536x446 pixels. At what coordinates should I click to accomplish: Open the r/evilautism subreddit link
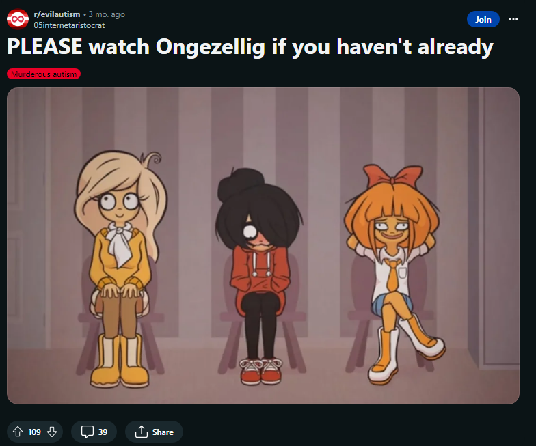(57, 14)
